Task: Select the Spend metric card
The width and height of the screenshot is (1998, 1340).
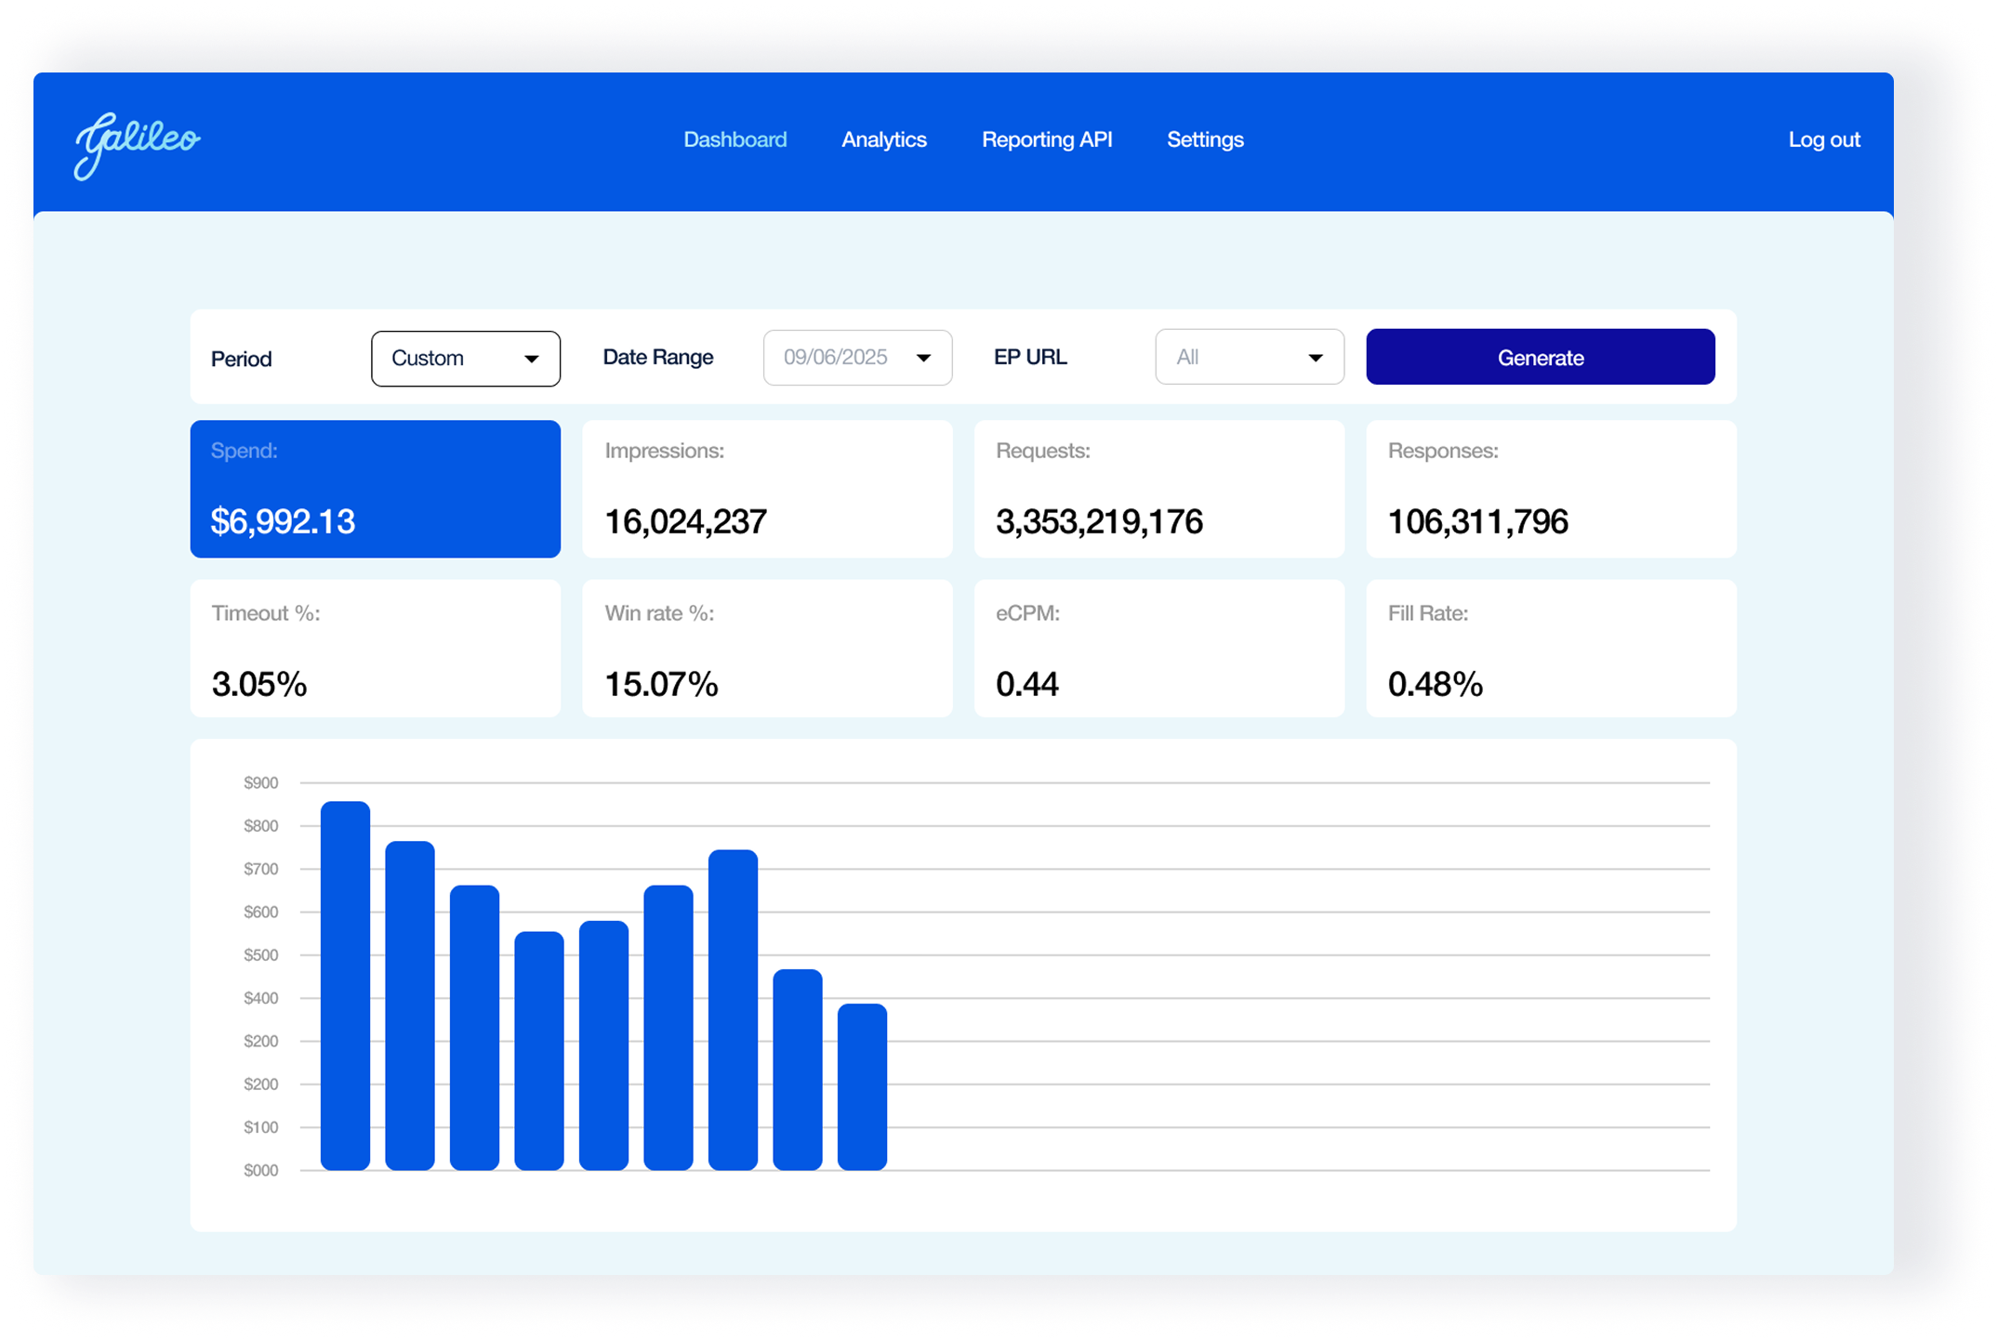Action: [375, 489]
